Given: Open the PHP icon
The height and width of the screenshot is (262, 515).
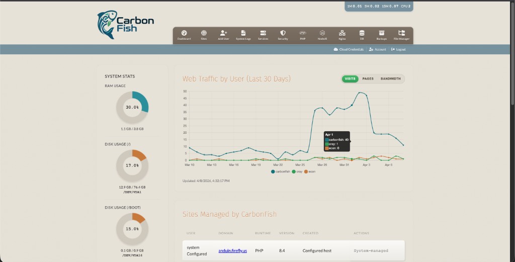Looking at the screenshot, I should pos(302,33).
